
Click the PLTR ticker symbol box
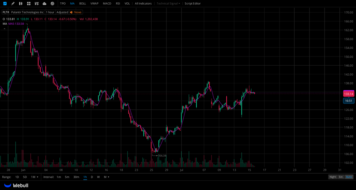(x=6, y=12)
